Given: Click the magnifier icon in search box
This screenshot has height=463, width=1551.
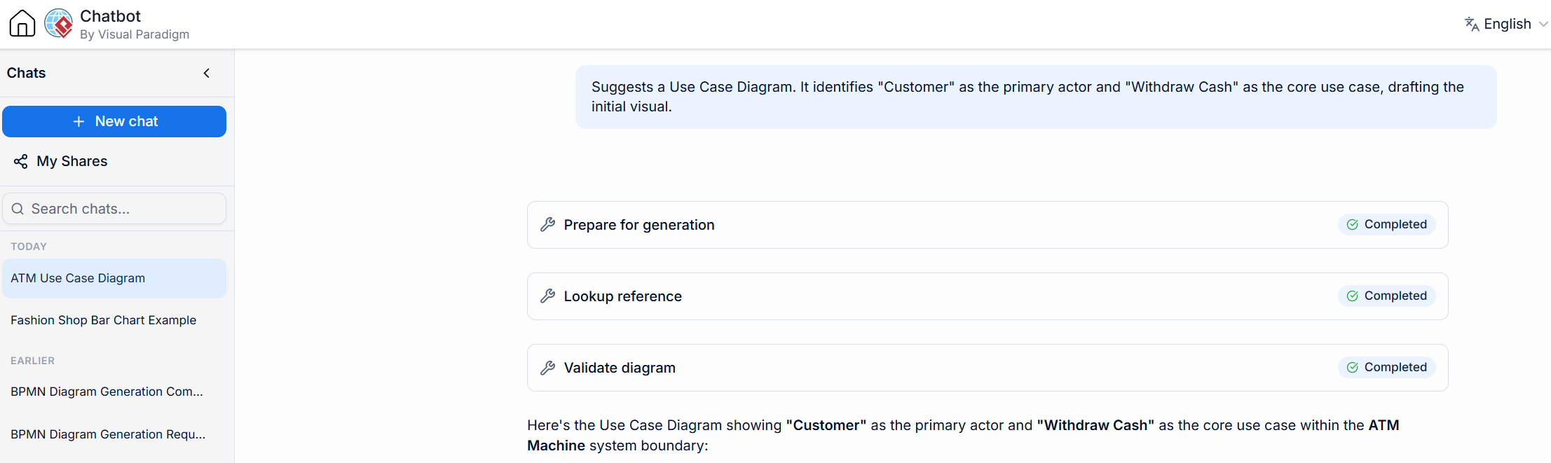Looking at the screenshot, I should point(18,209).
